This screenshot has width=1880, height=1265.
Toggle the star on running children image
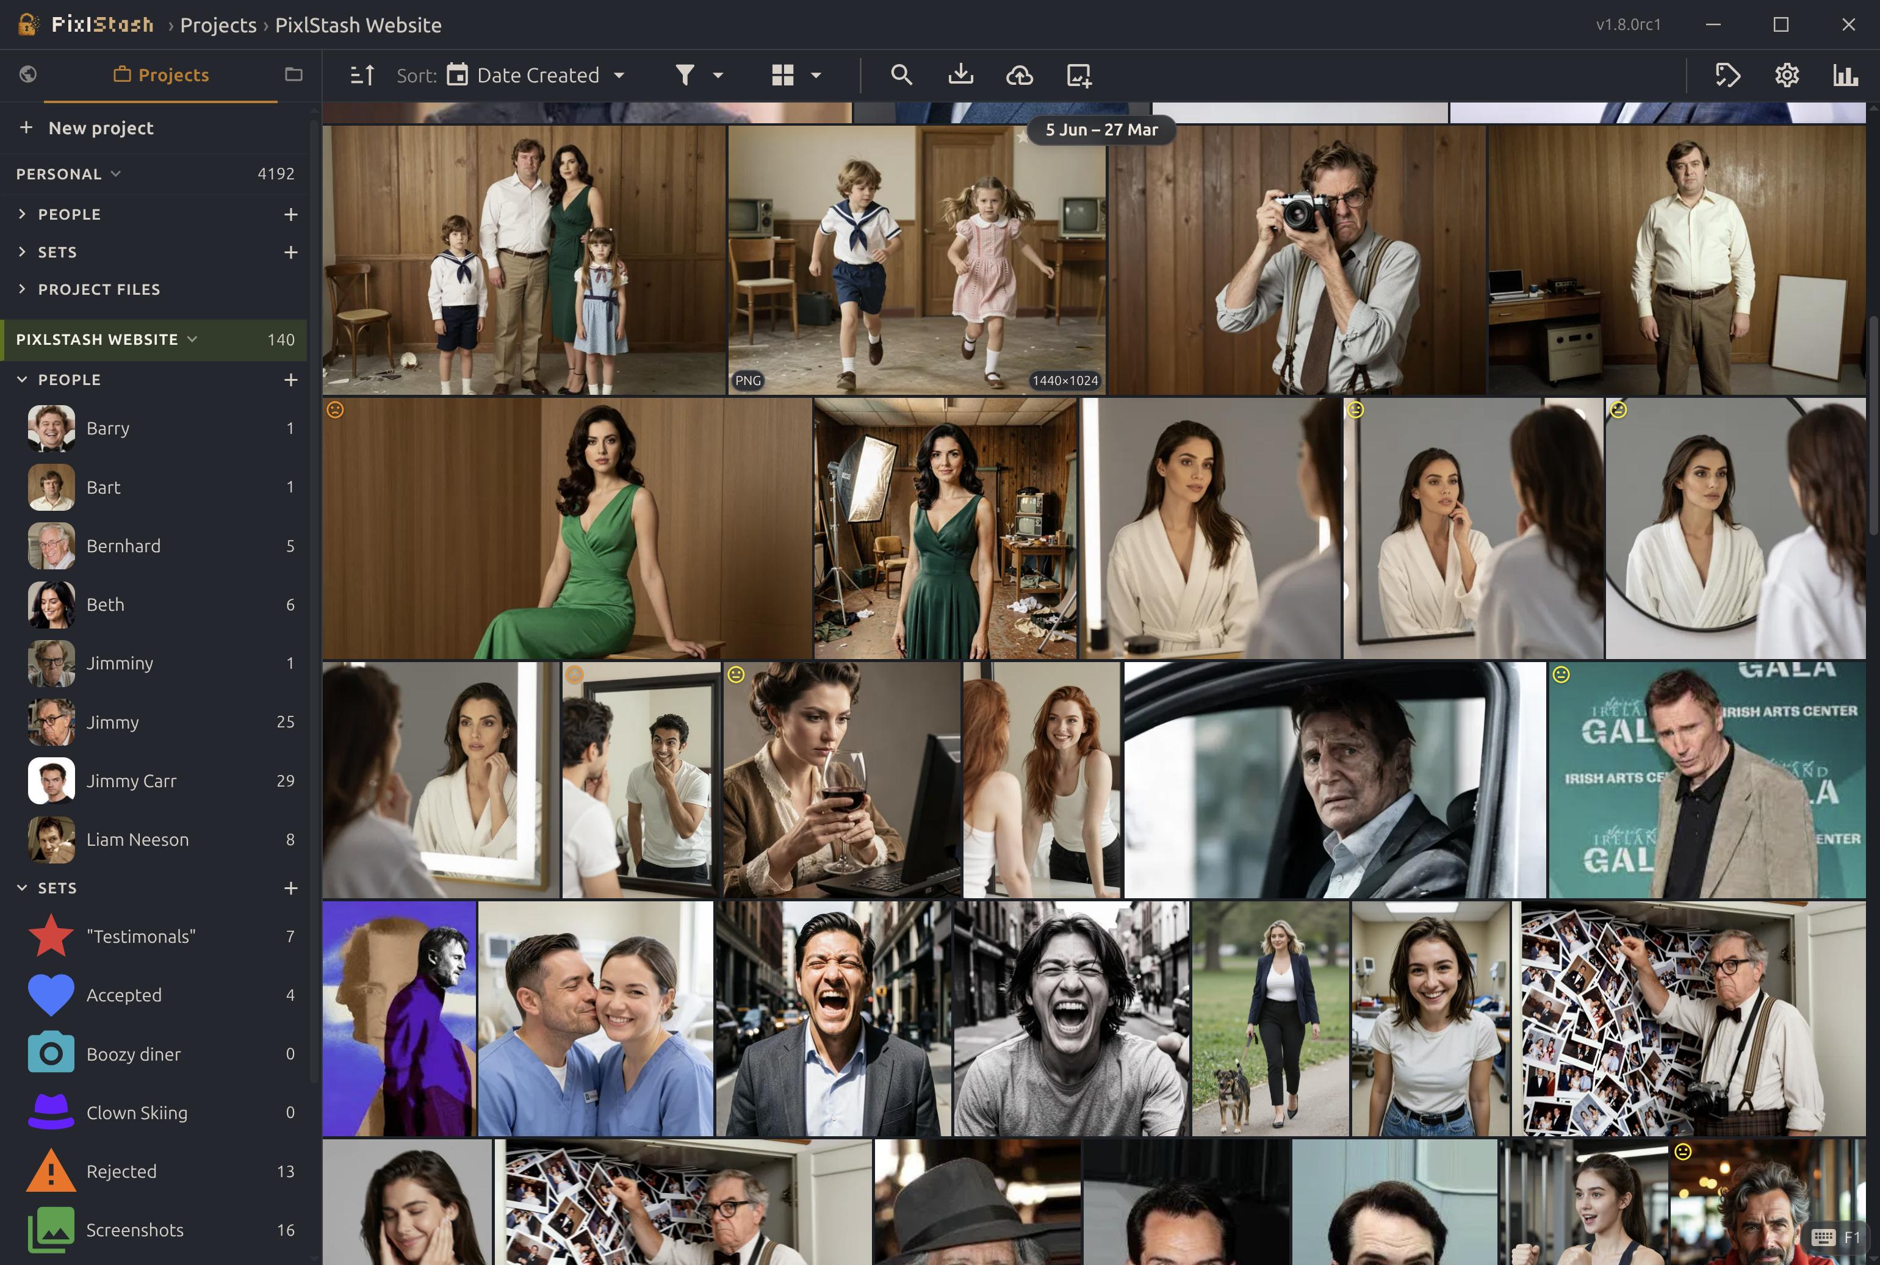[1023, 137]
